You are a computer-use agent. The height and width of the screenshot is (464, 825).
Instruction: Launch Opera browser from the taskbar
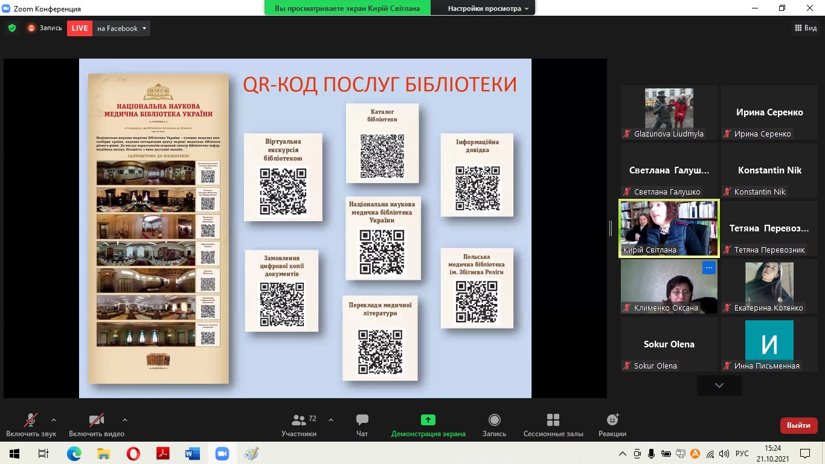click(x=133, y=454)
